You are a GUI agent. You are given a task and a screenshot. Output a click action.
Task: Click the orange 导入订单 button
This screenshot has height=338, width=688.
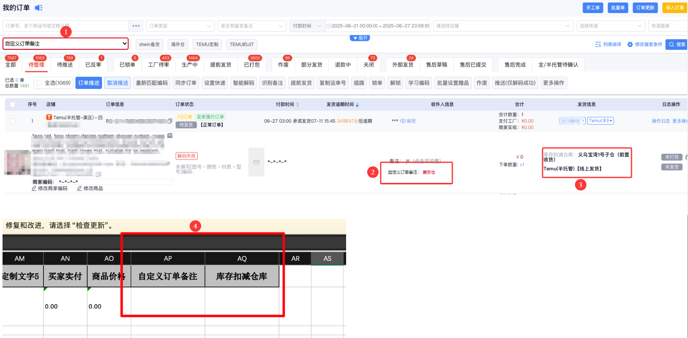[x=675, y=8]
